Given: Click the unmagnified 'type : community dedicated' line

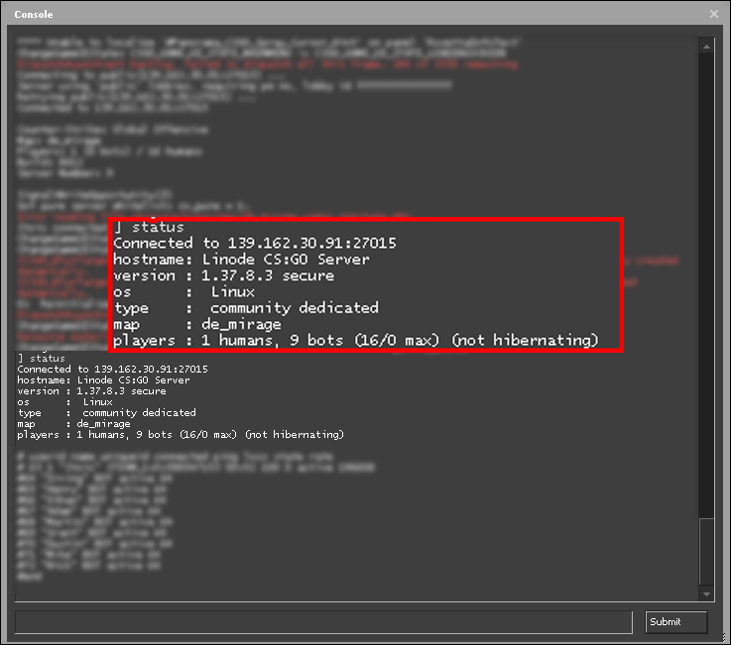Looking at the screenshot, I should 106,412.
